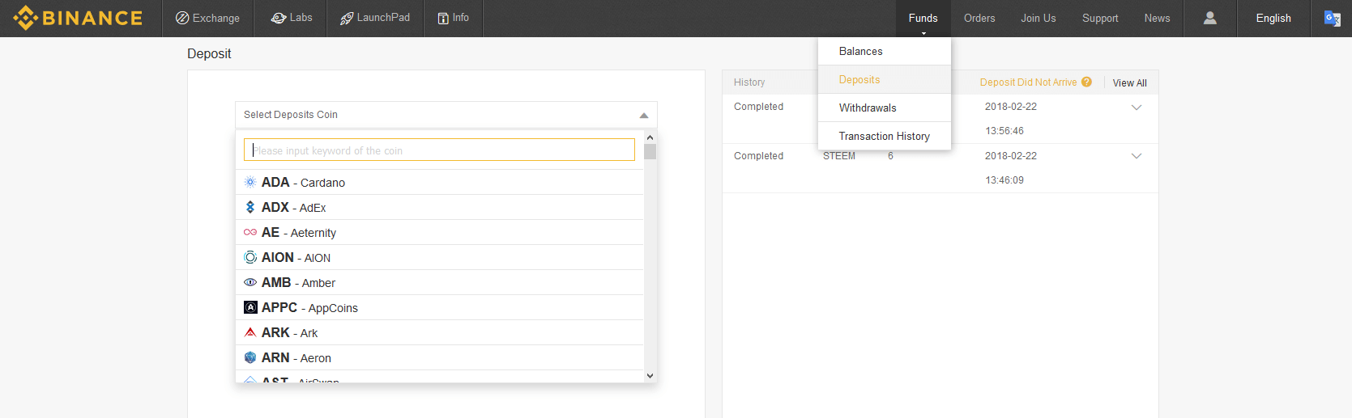Open the user account icon

click(1210, 18)
